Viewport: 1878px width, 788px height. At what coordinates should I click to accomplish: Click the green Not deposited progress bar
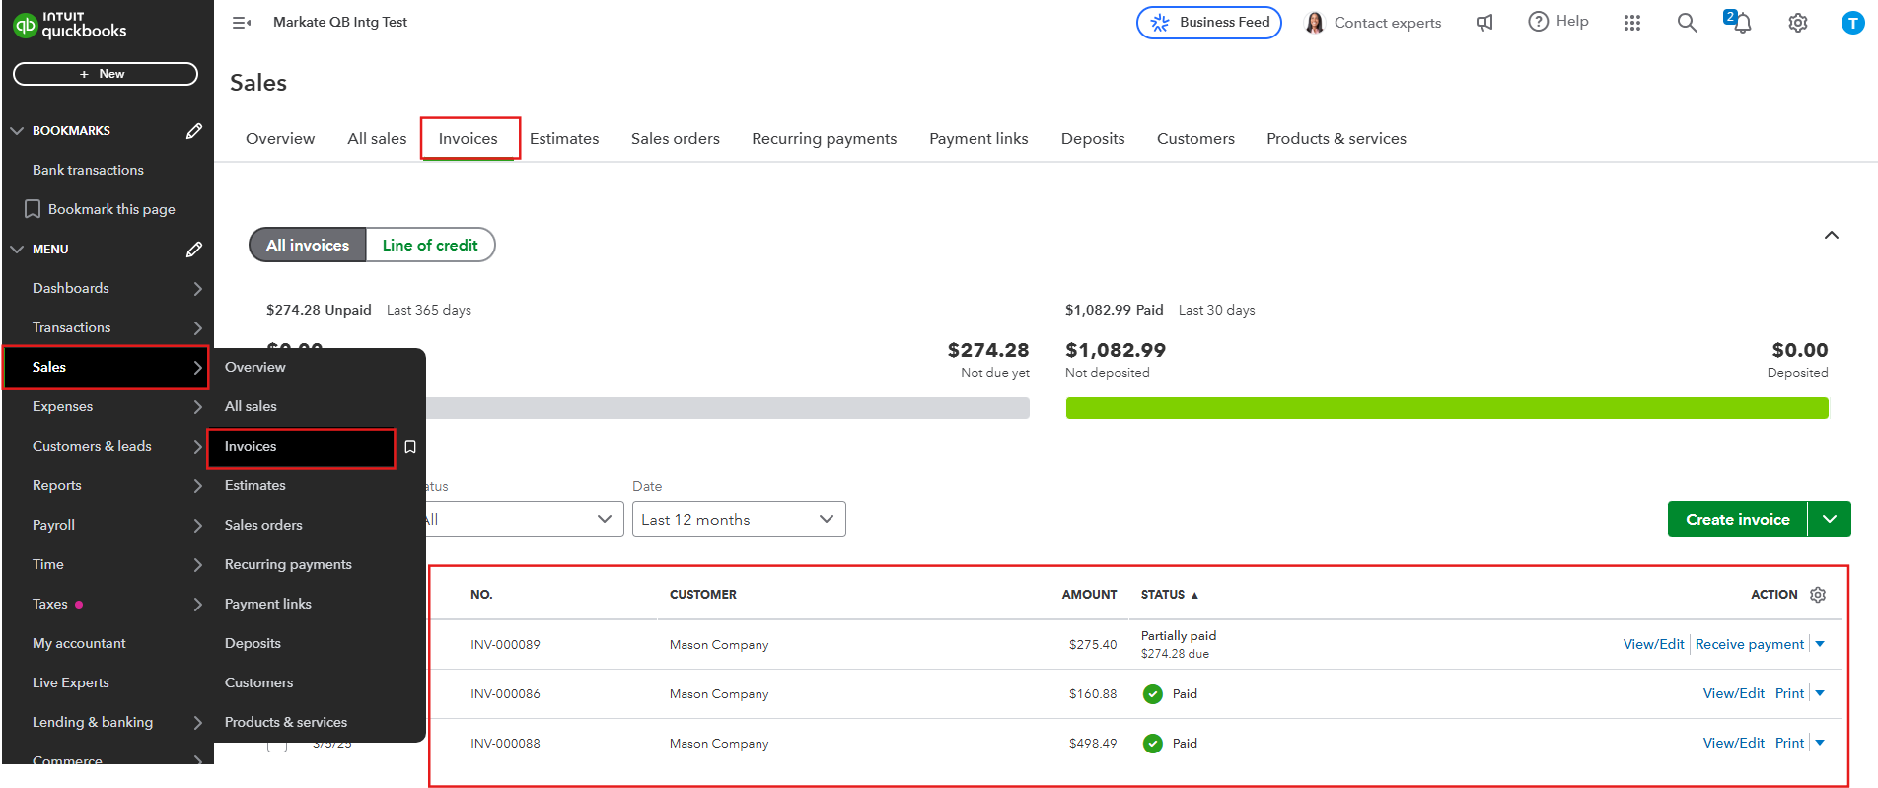[x=1447, y=408]
